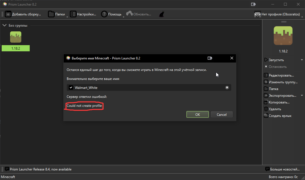Image resolution: width=305 pixels, height=180 pixels.
Task: Click the news speech bubble icon in status bar
Action: pyautogui.click(x=7, y=169)
